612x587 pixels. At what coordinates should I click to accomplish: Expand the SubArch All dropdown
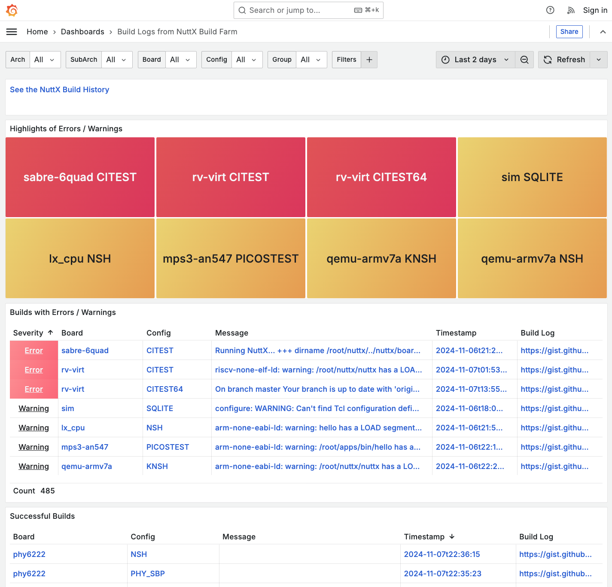[x=117, y=60]
